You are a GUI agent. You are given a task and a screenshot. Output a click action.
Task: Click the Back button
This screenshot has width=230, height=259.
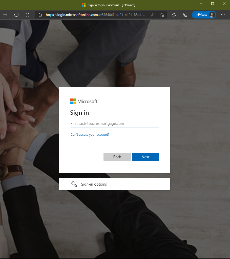pyautogui.click(x=117, y=157)
